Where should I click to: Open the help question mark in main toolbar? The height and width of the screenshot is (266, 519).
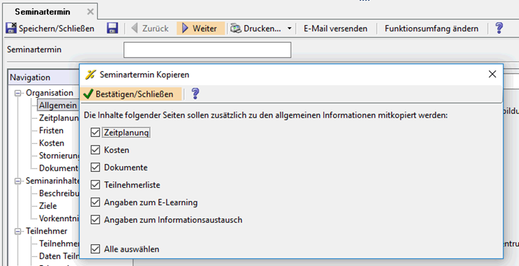[x=498, y=29]
